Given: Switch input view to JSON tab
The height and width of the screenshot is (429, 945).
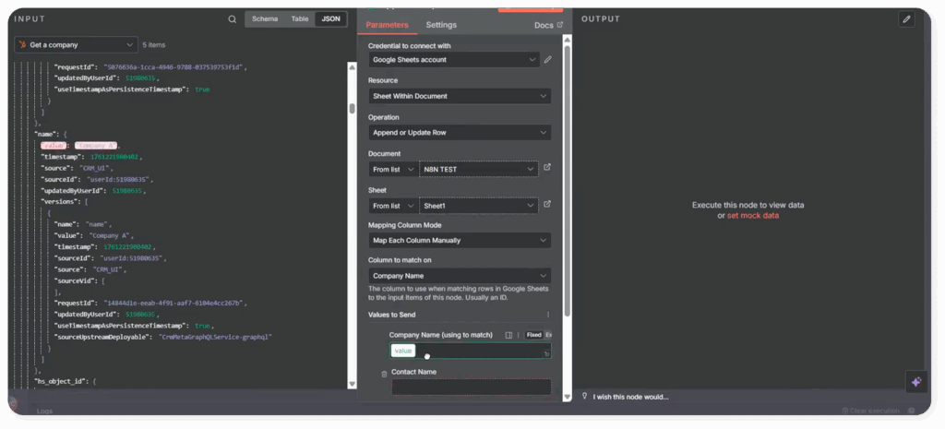Looking at the screenshot, I should tap(330, 19).
